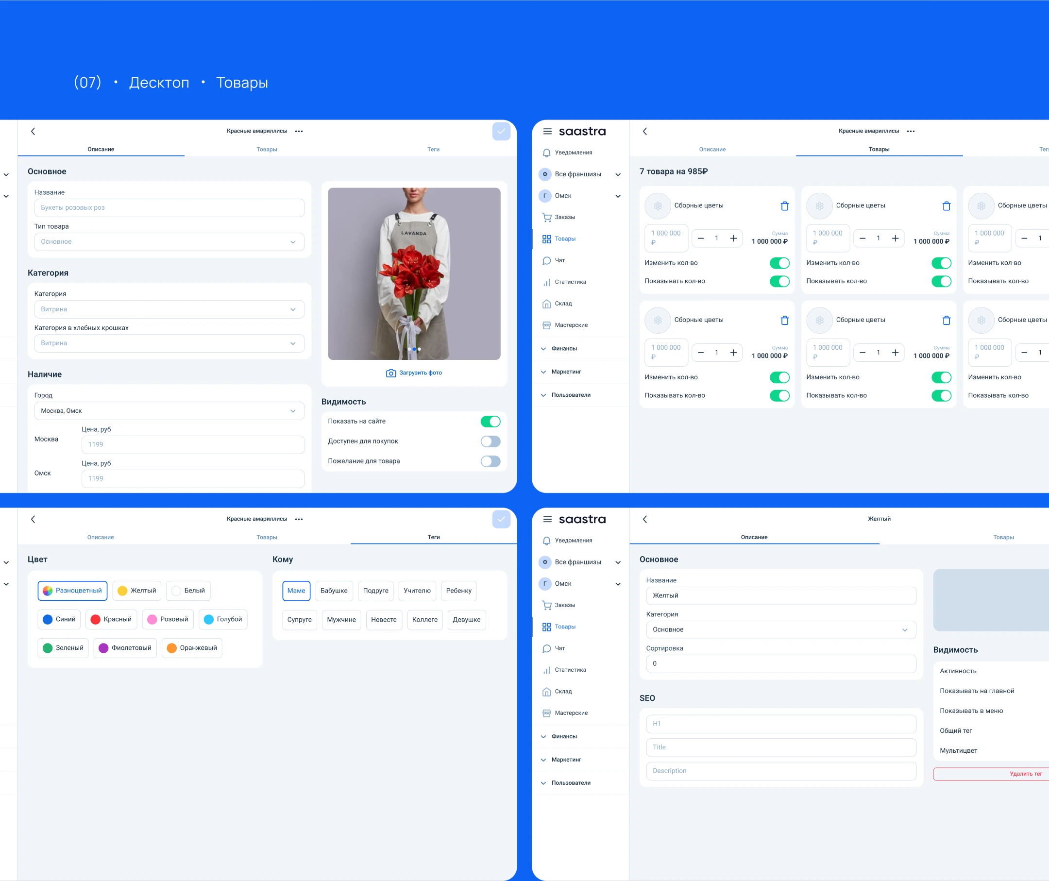Click the Удалить тег button
The height and width of the screenshot is (881, 1049).
[x=1025, y=774]
